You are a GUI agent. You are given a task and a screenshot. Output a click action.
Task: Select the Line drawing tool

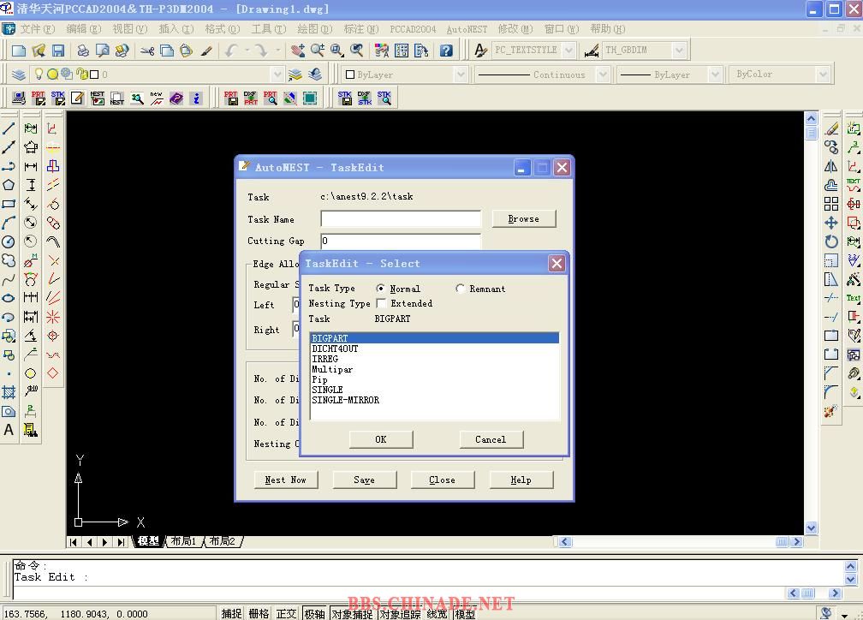click(9, 128)
